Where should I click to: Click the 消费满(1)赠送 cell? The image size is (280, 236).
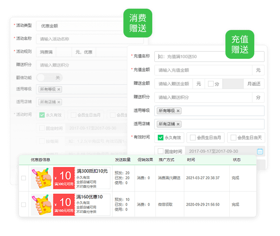coord(169,178)
